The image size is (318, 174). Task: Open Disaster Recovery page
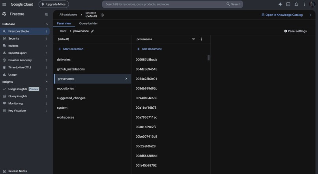(x=20, y=60)
